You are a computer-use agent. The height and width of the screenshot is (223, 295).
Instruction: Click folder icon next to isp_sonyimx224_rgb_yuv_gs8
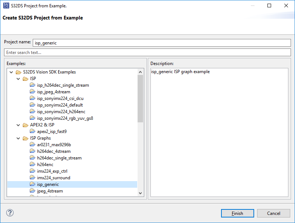(32, 118)
